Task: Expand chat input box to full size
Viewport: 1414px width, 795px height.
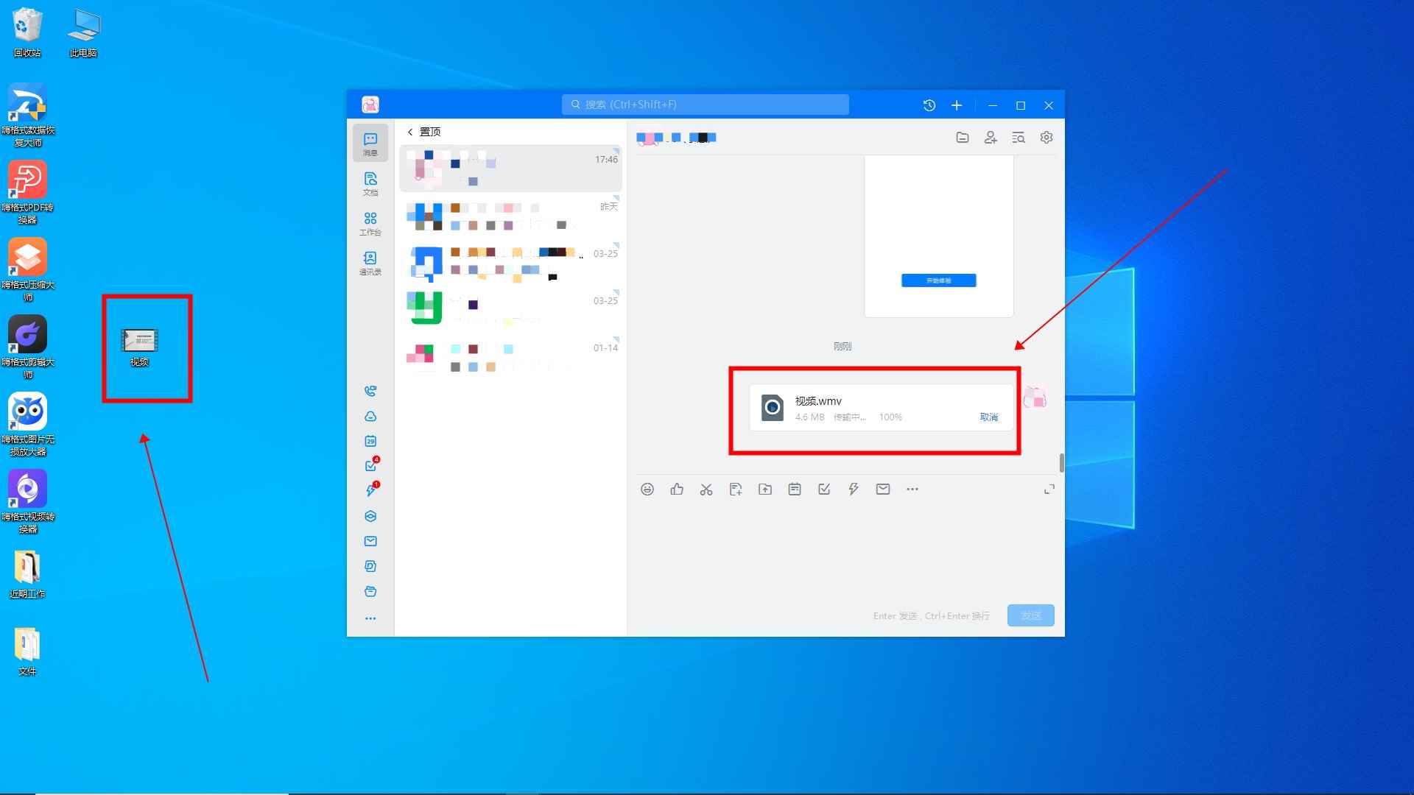Action: [1049, 490]
